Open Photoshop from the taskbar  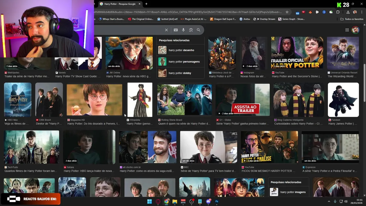(217, 201)
